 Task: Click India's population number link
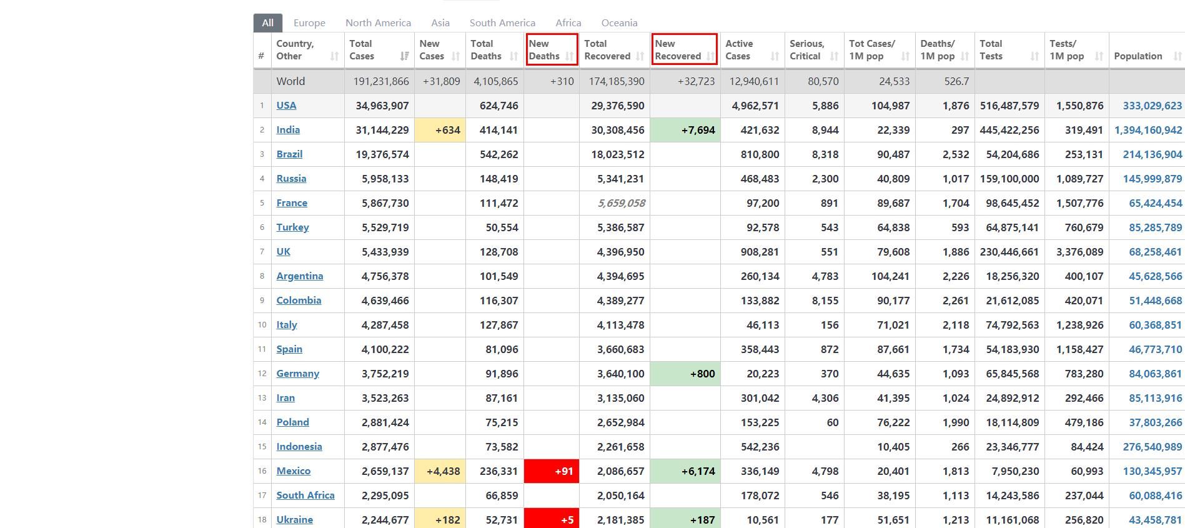point(1148,130)
